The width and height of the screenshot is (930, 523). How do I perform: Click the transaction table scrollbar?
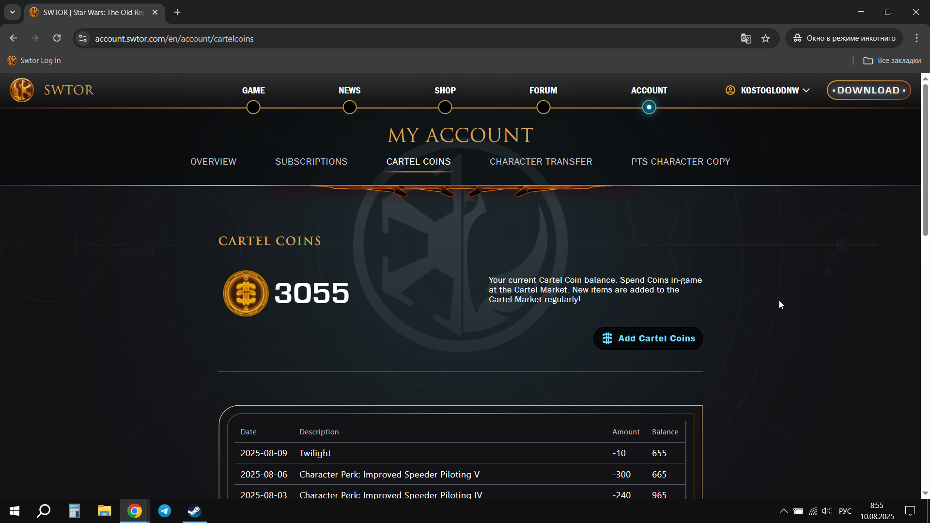tap(685, 460)
